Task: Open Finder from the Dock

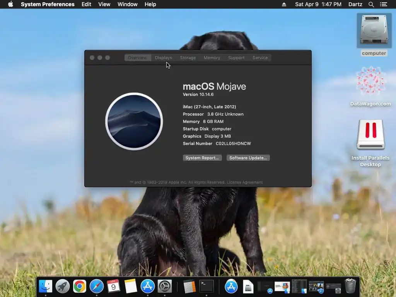Action: [x=46, y=286]
